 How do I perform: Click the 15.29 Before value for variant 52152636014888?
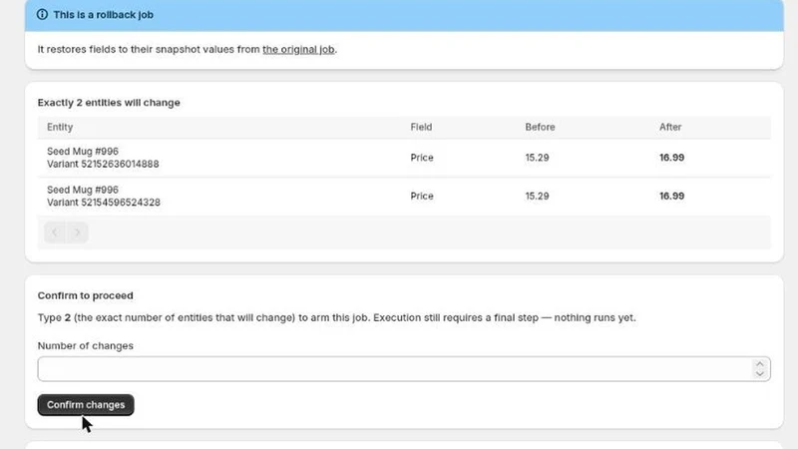[537, 158]
